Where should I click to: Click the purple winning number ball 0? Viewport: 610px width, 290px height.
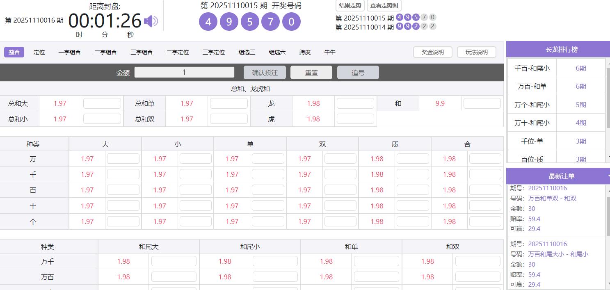[x=291, y=21]
